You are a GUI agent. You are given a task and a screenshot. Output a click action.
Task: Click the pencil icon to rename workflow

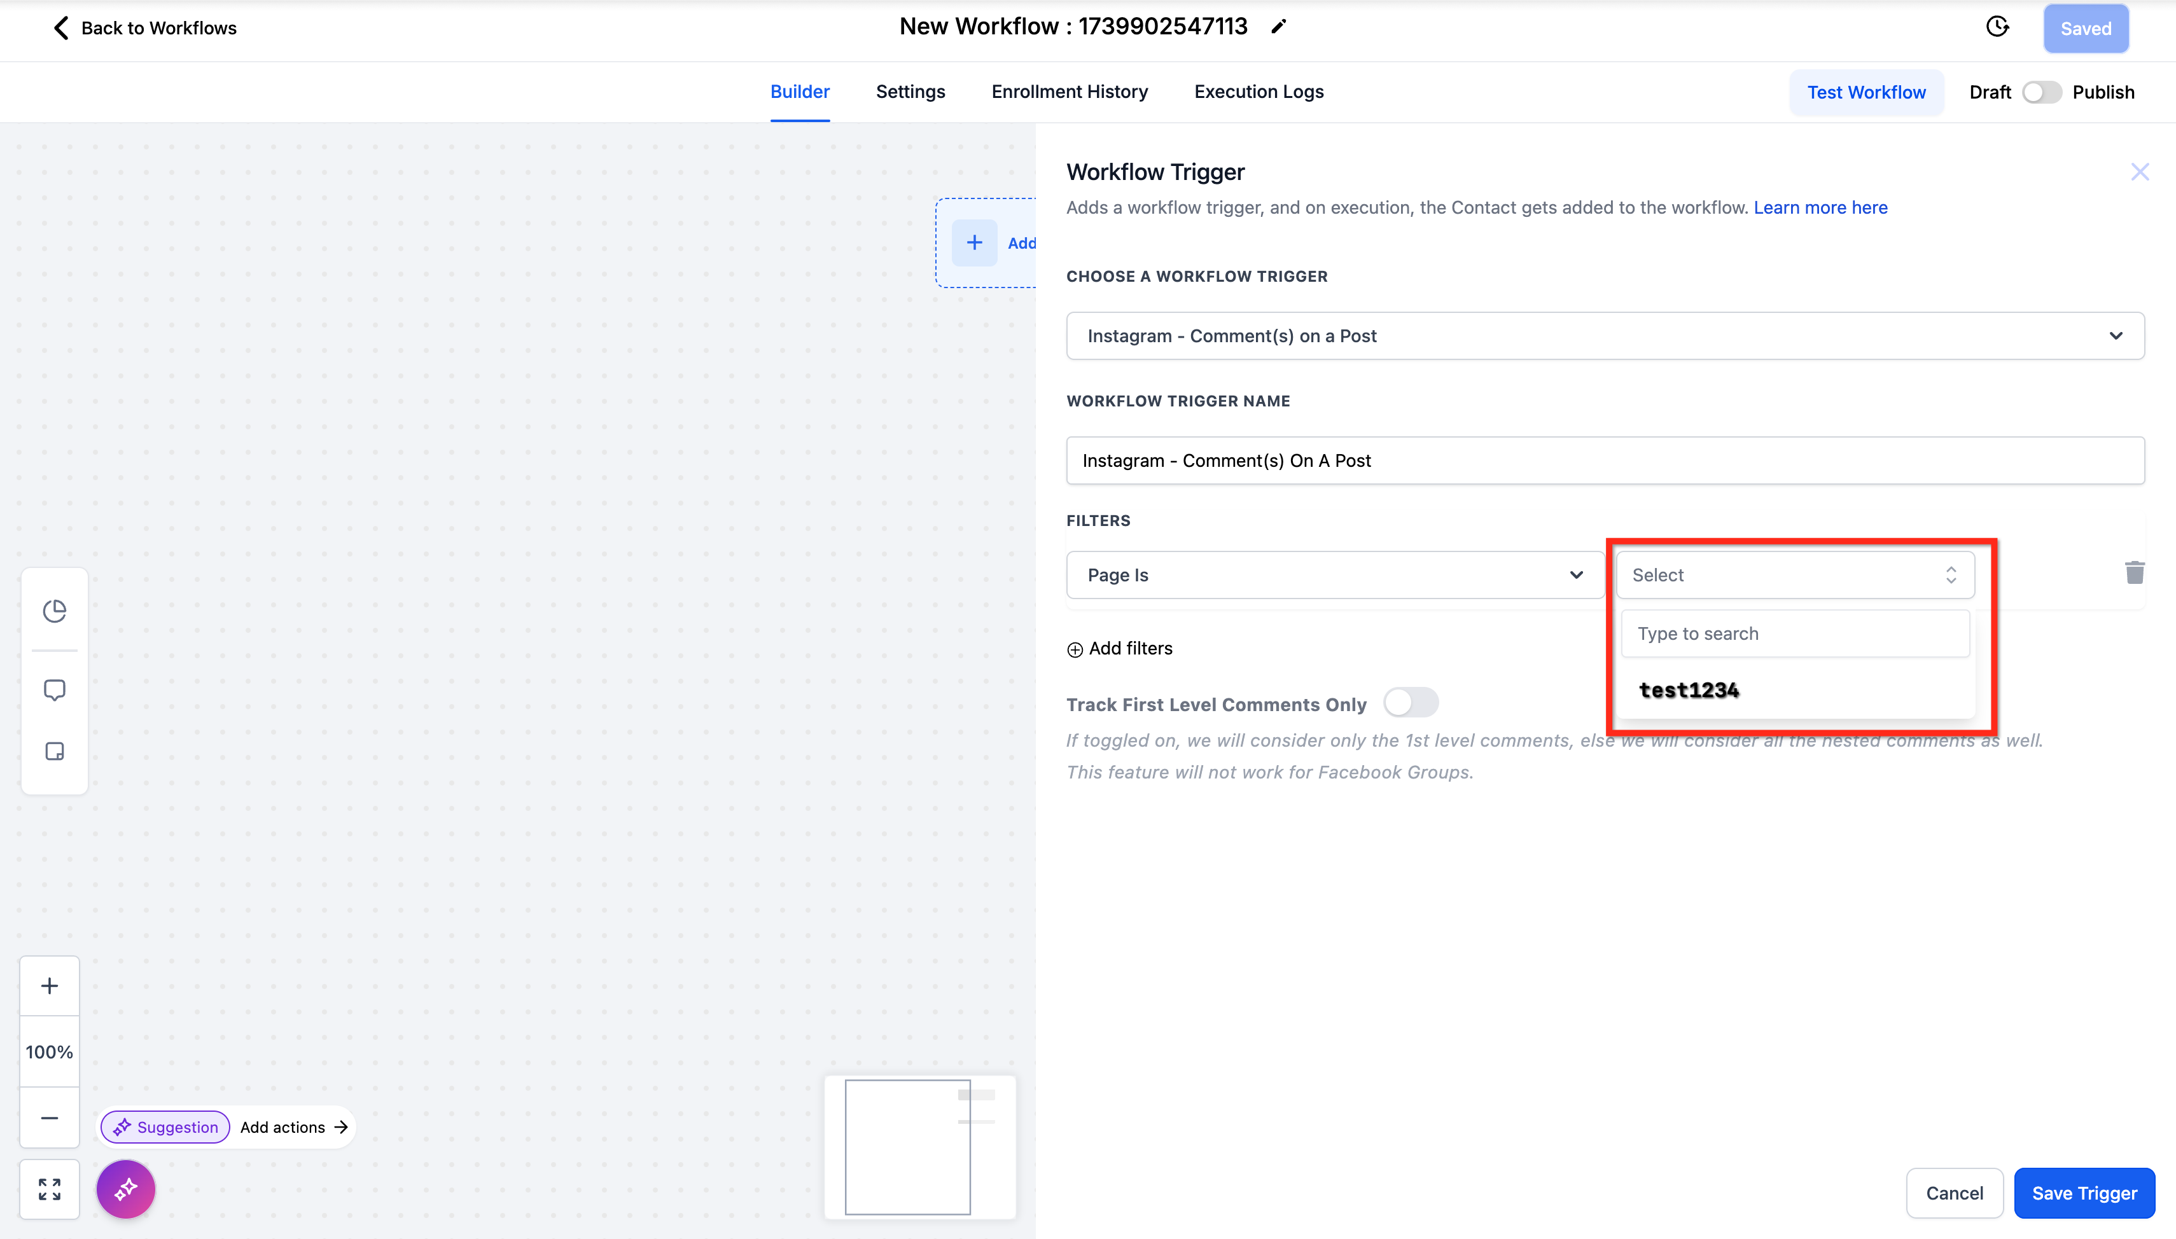[1278, 27]
